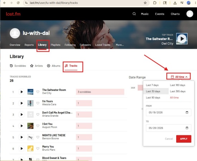The height and width of the screenshot is (161, 197).
Task: Switch to the Loved Tracks tab
Action: (102, 45)
